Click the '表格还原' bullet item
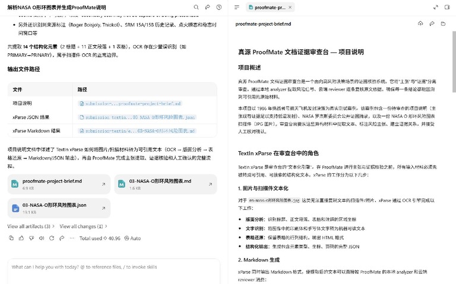The height and width of the screenshot is (284, 456). [294, 238]
